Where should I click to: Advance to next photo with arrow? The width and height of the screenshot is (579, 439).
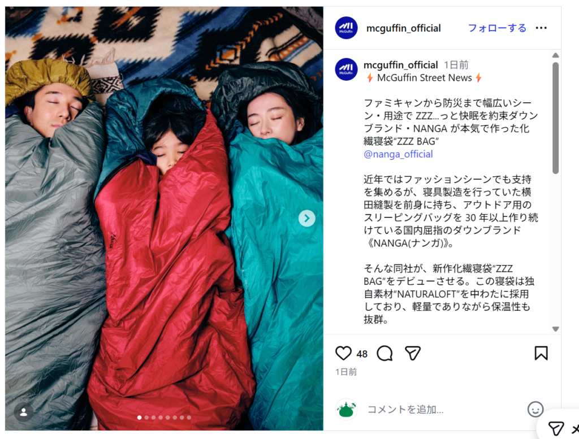(x=307, y=219)
